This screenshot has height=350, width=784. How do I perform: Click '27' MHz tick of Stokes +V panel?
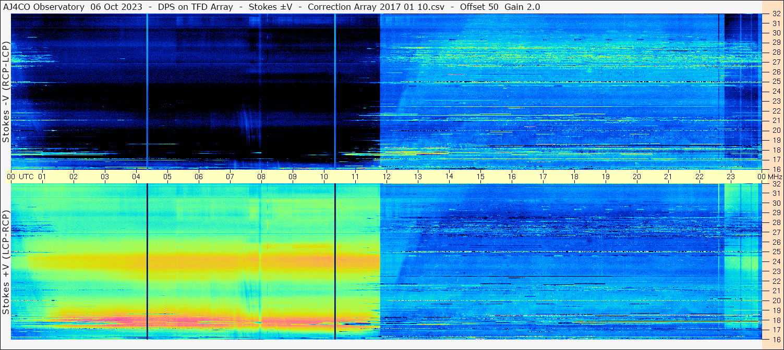pyautogui.click(x=776, y=232)
